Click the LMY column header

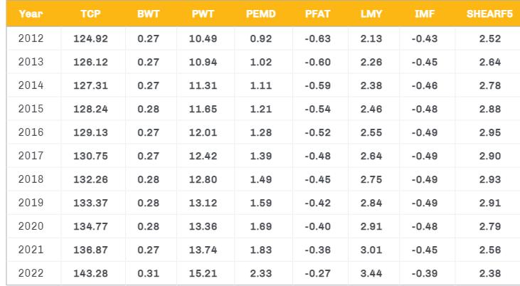[373, 14]
